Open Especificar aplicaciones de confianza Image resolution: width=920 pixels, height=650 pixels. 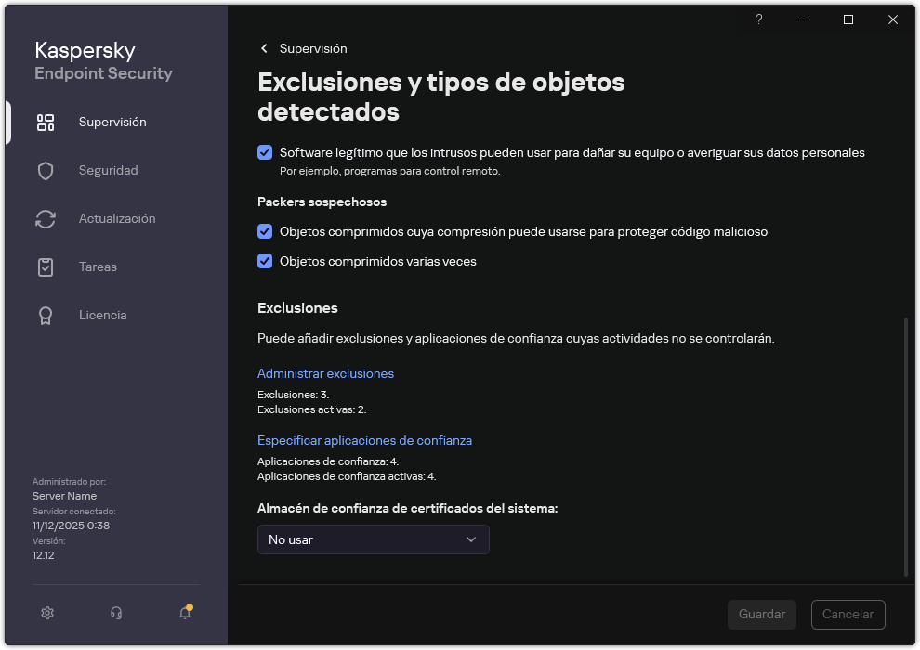(x=365, y=440)
